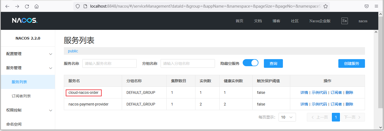Screen dimensions: 384x131
Task: Click DEFAULT_GROUP in the cloud-nacos-order row
Action: click(141, 92)
